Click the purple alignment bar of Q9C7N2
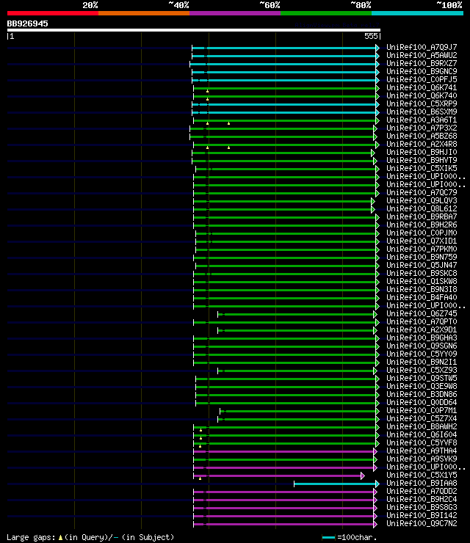 pyautogui.click(x=285, y=525)
